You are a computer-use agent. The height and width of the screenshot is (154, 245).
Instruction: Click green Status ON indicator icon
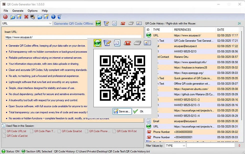[x=3, y=151]
